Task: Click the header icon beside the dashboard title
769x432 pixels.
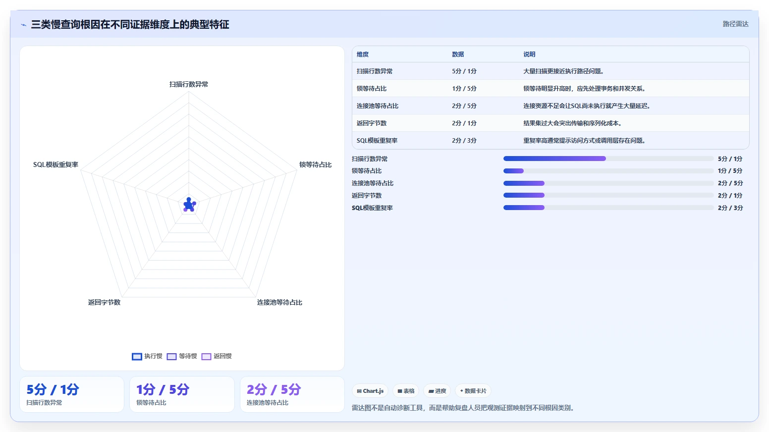Action: point(23,25)
